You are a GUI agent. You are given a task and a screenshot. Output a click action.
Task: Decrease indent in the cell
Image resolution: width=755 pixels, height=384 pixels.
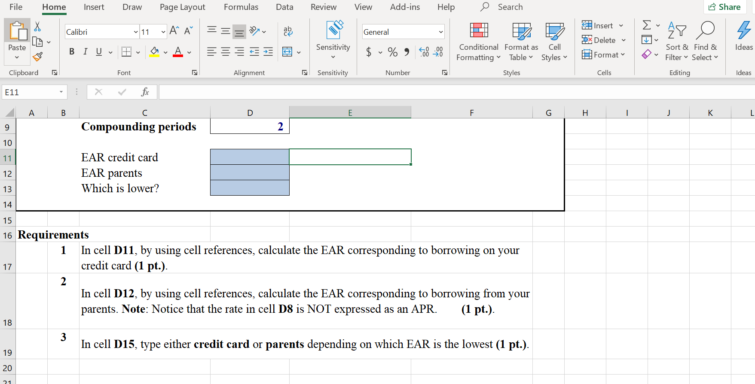[254, 52]
